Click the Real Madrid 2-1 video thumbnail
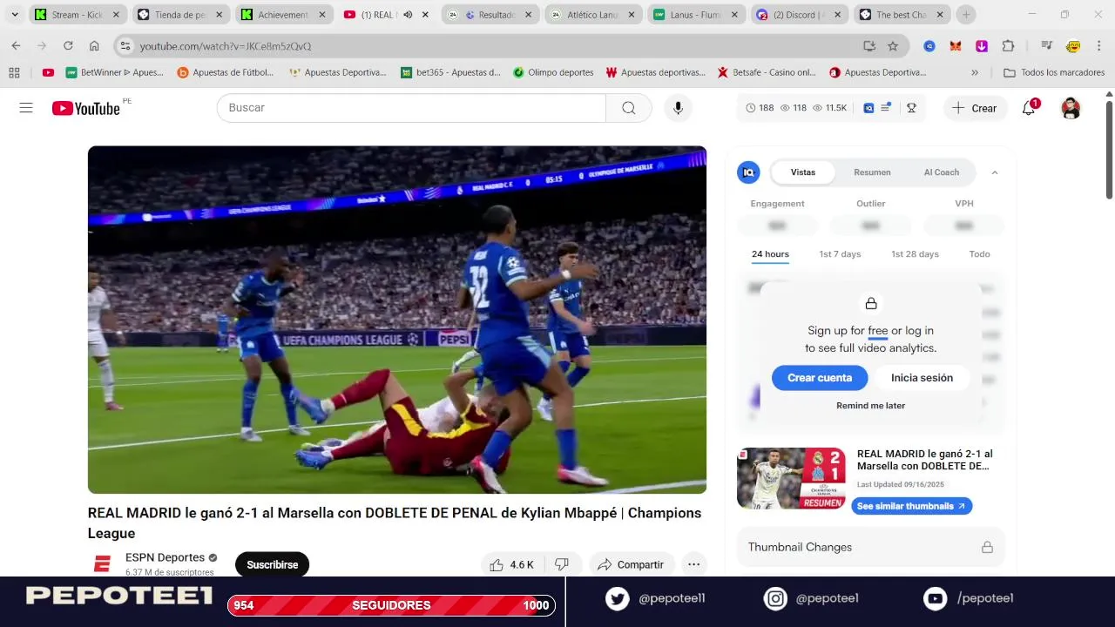1115x627 pixels. click(791, 478)
